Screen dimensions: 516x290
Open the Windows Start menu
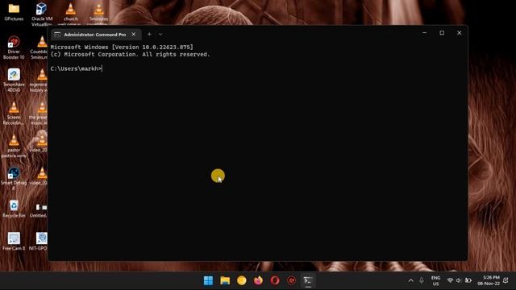(208, 280)
